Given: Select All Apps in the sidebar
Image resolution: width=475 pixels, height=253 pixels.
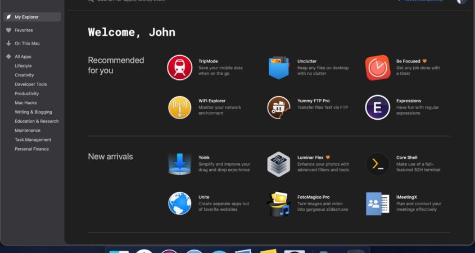Looking at the screenshot, I should (x=23, y=57).
